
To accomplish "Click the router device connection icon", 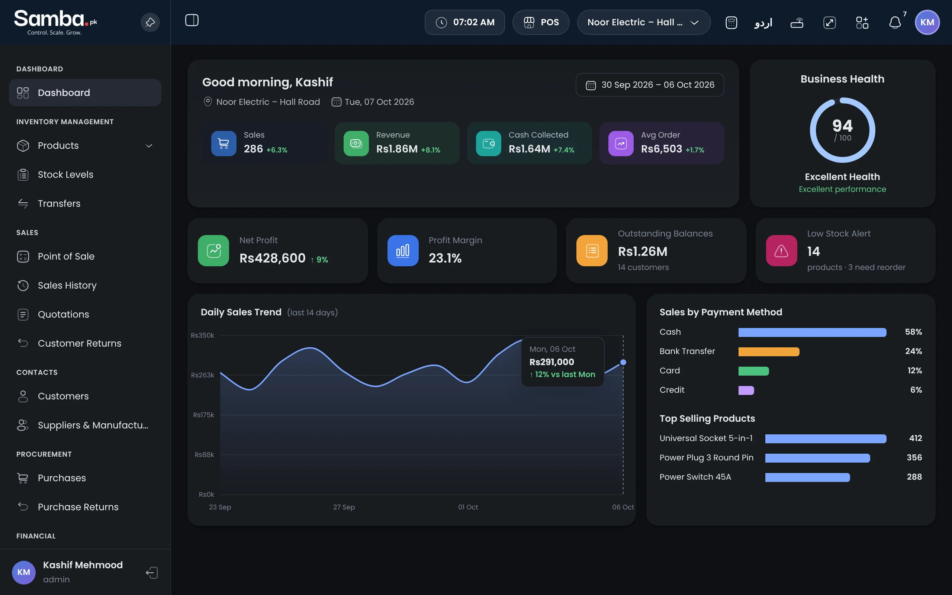I will (797, 22).
